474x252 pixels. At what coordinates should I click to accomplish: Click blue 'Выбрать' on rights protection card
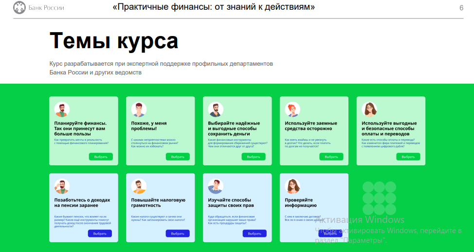(255, 234)
